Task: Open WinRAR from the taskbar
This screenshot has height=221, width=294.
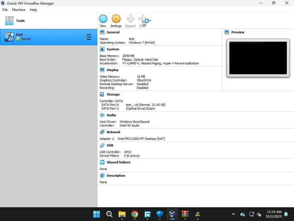Action: [185, 214]
